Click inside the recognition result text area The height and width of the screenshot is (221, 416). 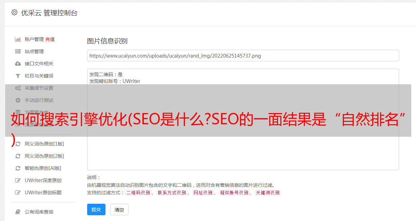243,119
